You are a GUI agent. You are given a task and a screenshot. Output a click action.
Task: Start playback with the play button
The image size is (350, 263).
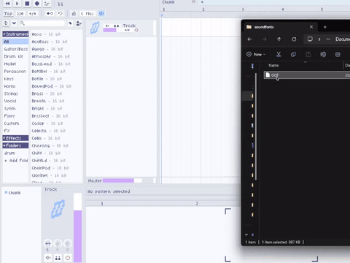17,4
